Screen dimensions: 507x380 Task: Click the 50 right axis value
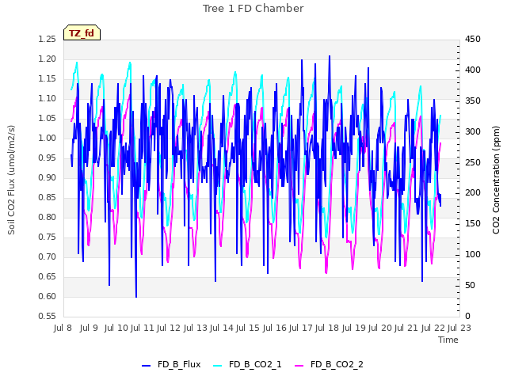pyautogui.click(x=470, y=286)
